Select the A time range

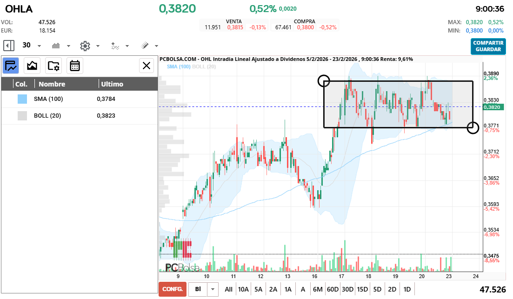(x=303, y=289)
